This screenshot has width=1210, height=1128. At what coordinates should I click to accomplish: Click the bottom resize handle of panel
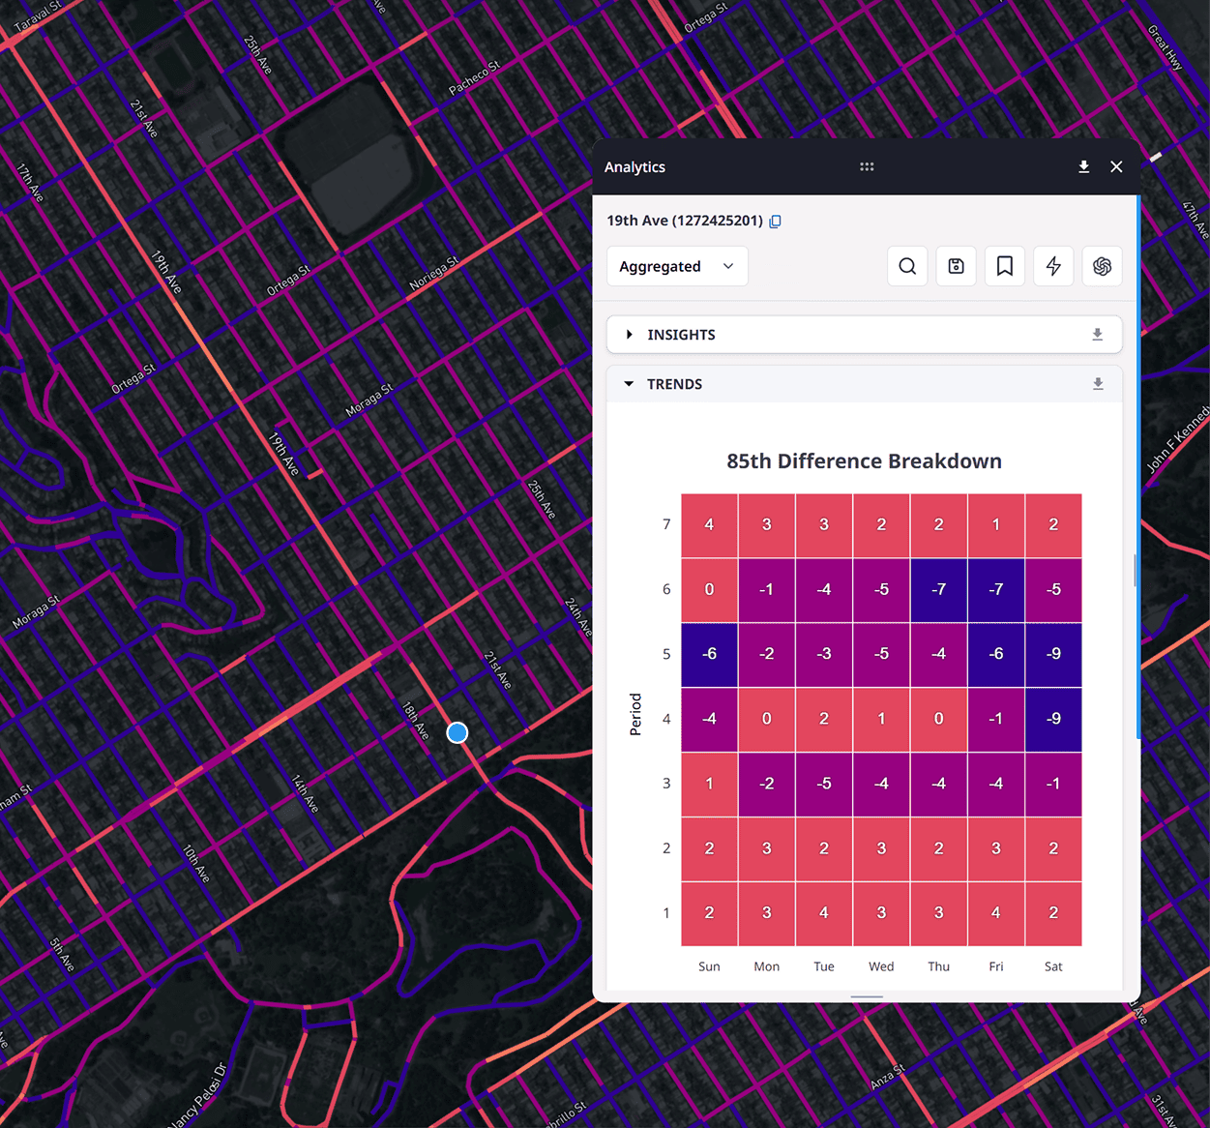(x=867, y=996)
